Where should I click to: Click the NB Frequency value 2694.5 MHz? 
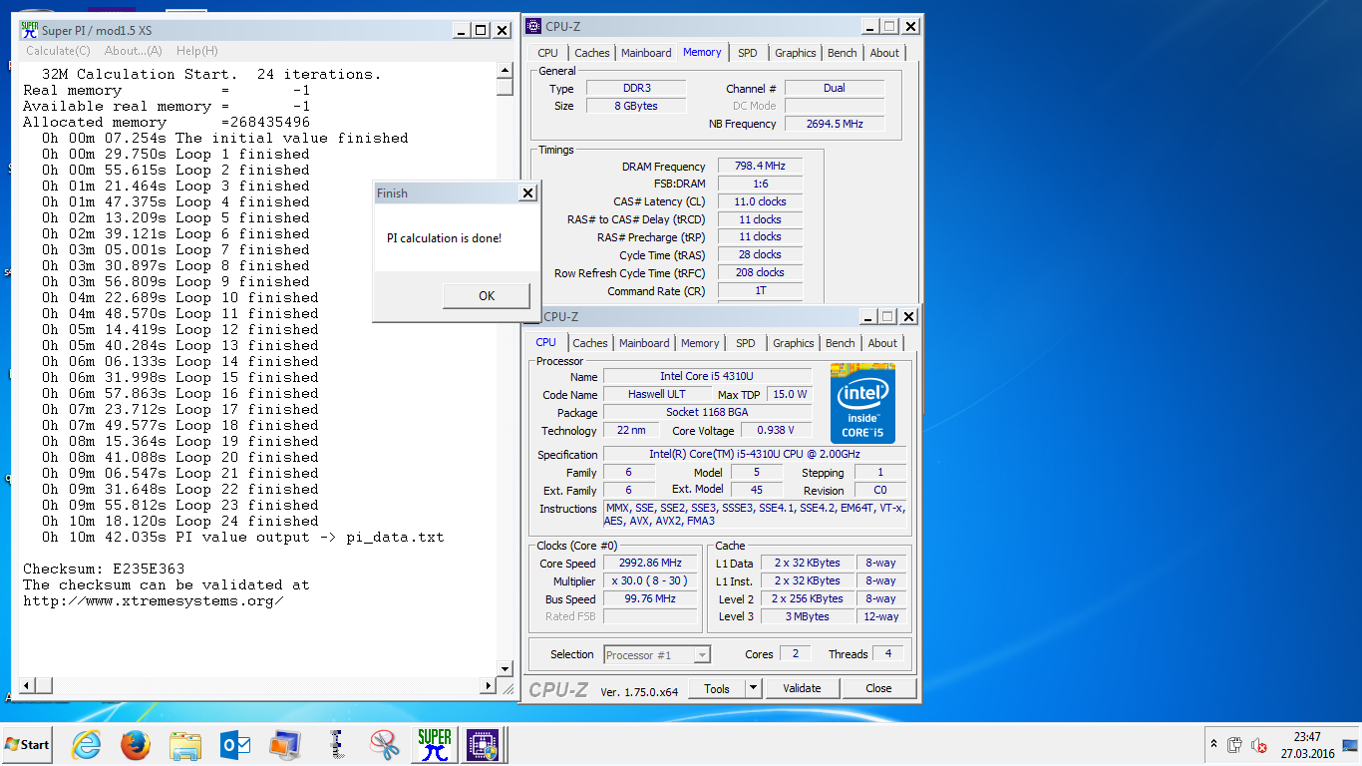pos(835,124)
